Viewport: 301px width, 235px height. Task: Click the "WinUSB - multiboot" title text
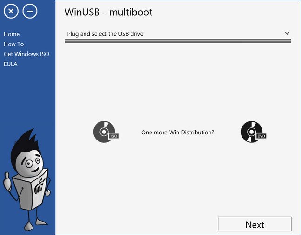[x=108, y=12]
